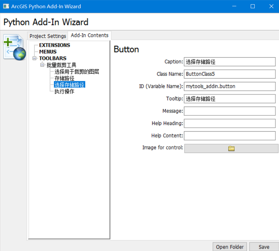Click the Class Name input field
This screenshot has width=279, height=251.
[230, 74]
